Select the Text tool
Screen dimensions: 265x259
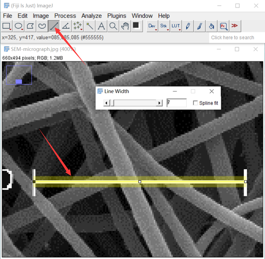coord(102,26)
